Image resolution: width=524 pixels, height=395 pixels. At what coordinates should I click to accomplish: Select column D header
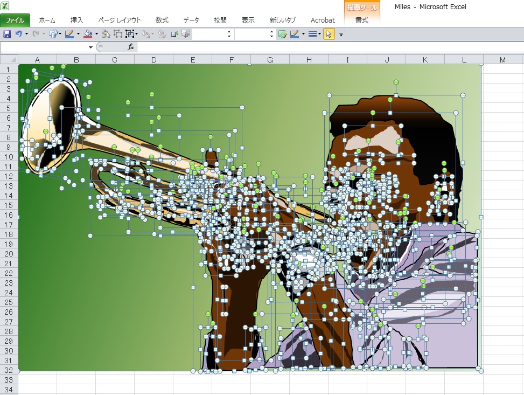pyautogui.click(x=153, y=59)
